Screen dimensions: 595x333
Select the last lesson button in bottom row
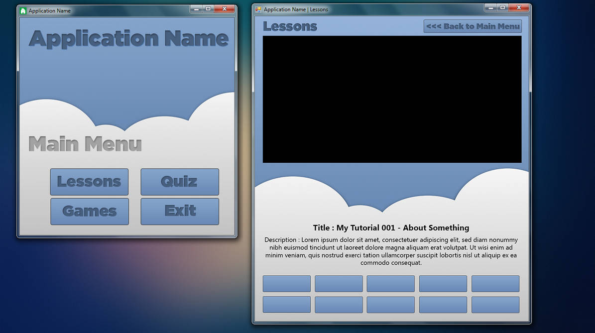pyautogui.click(x=495, y=304)
